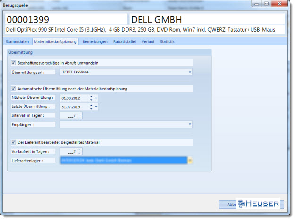Maximize the Bezugsquelle window

(266, 4)
